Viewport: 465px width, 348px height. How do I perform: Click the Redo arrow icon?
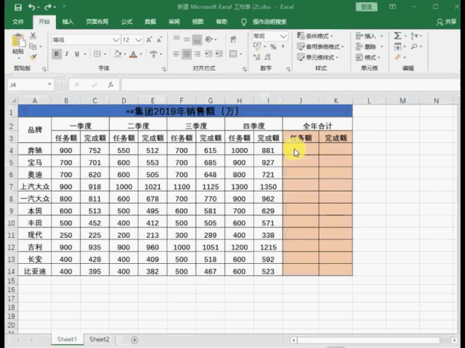[47, 7]
